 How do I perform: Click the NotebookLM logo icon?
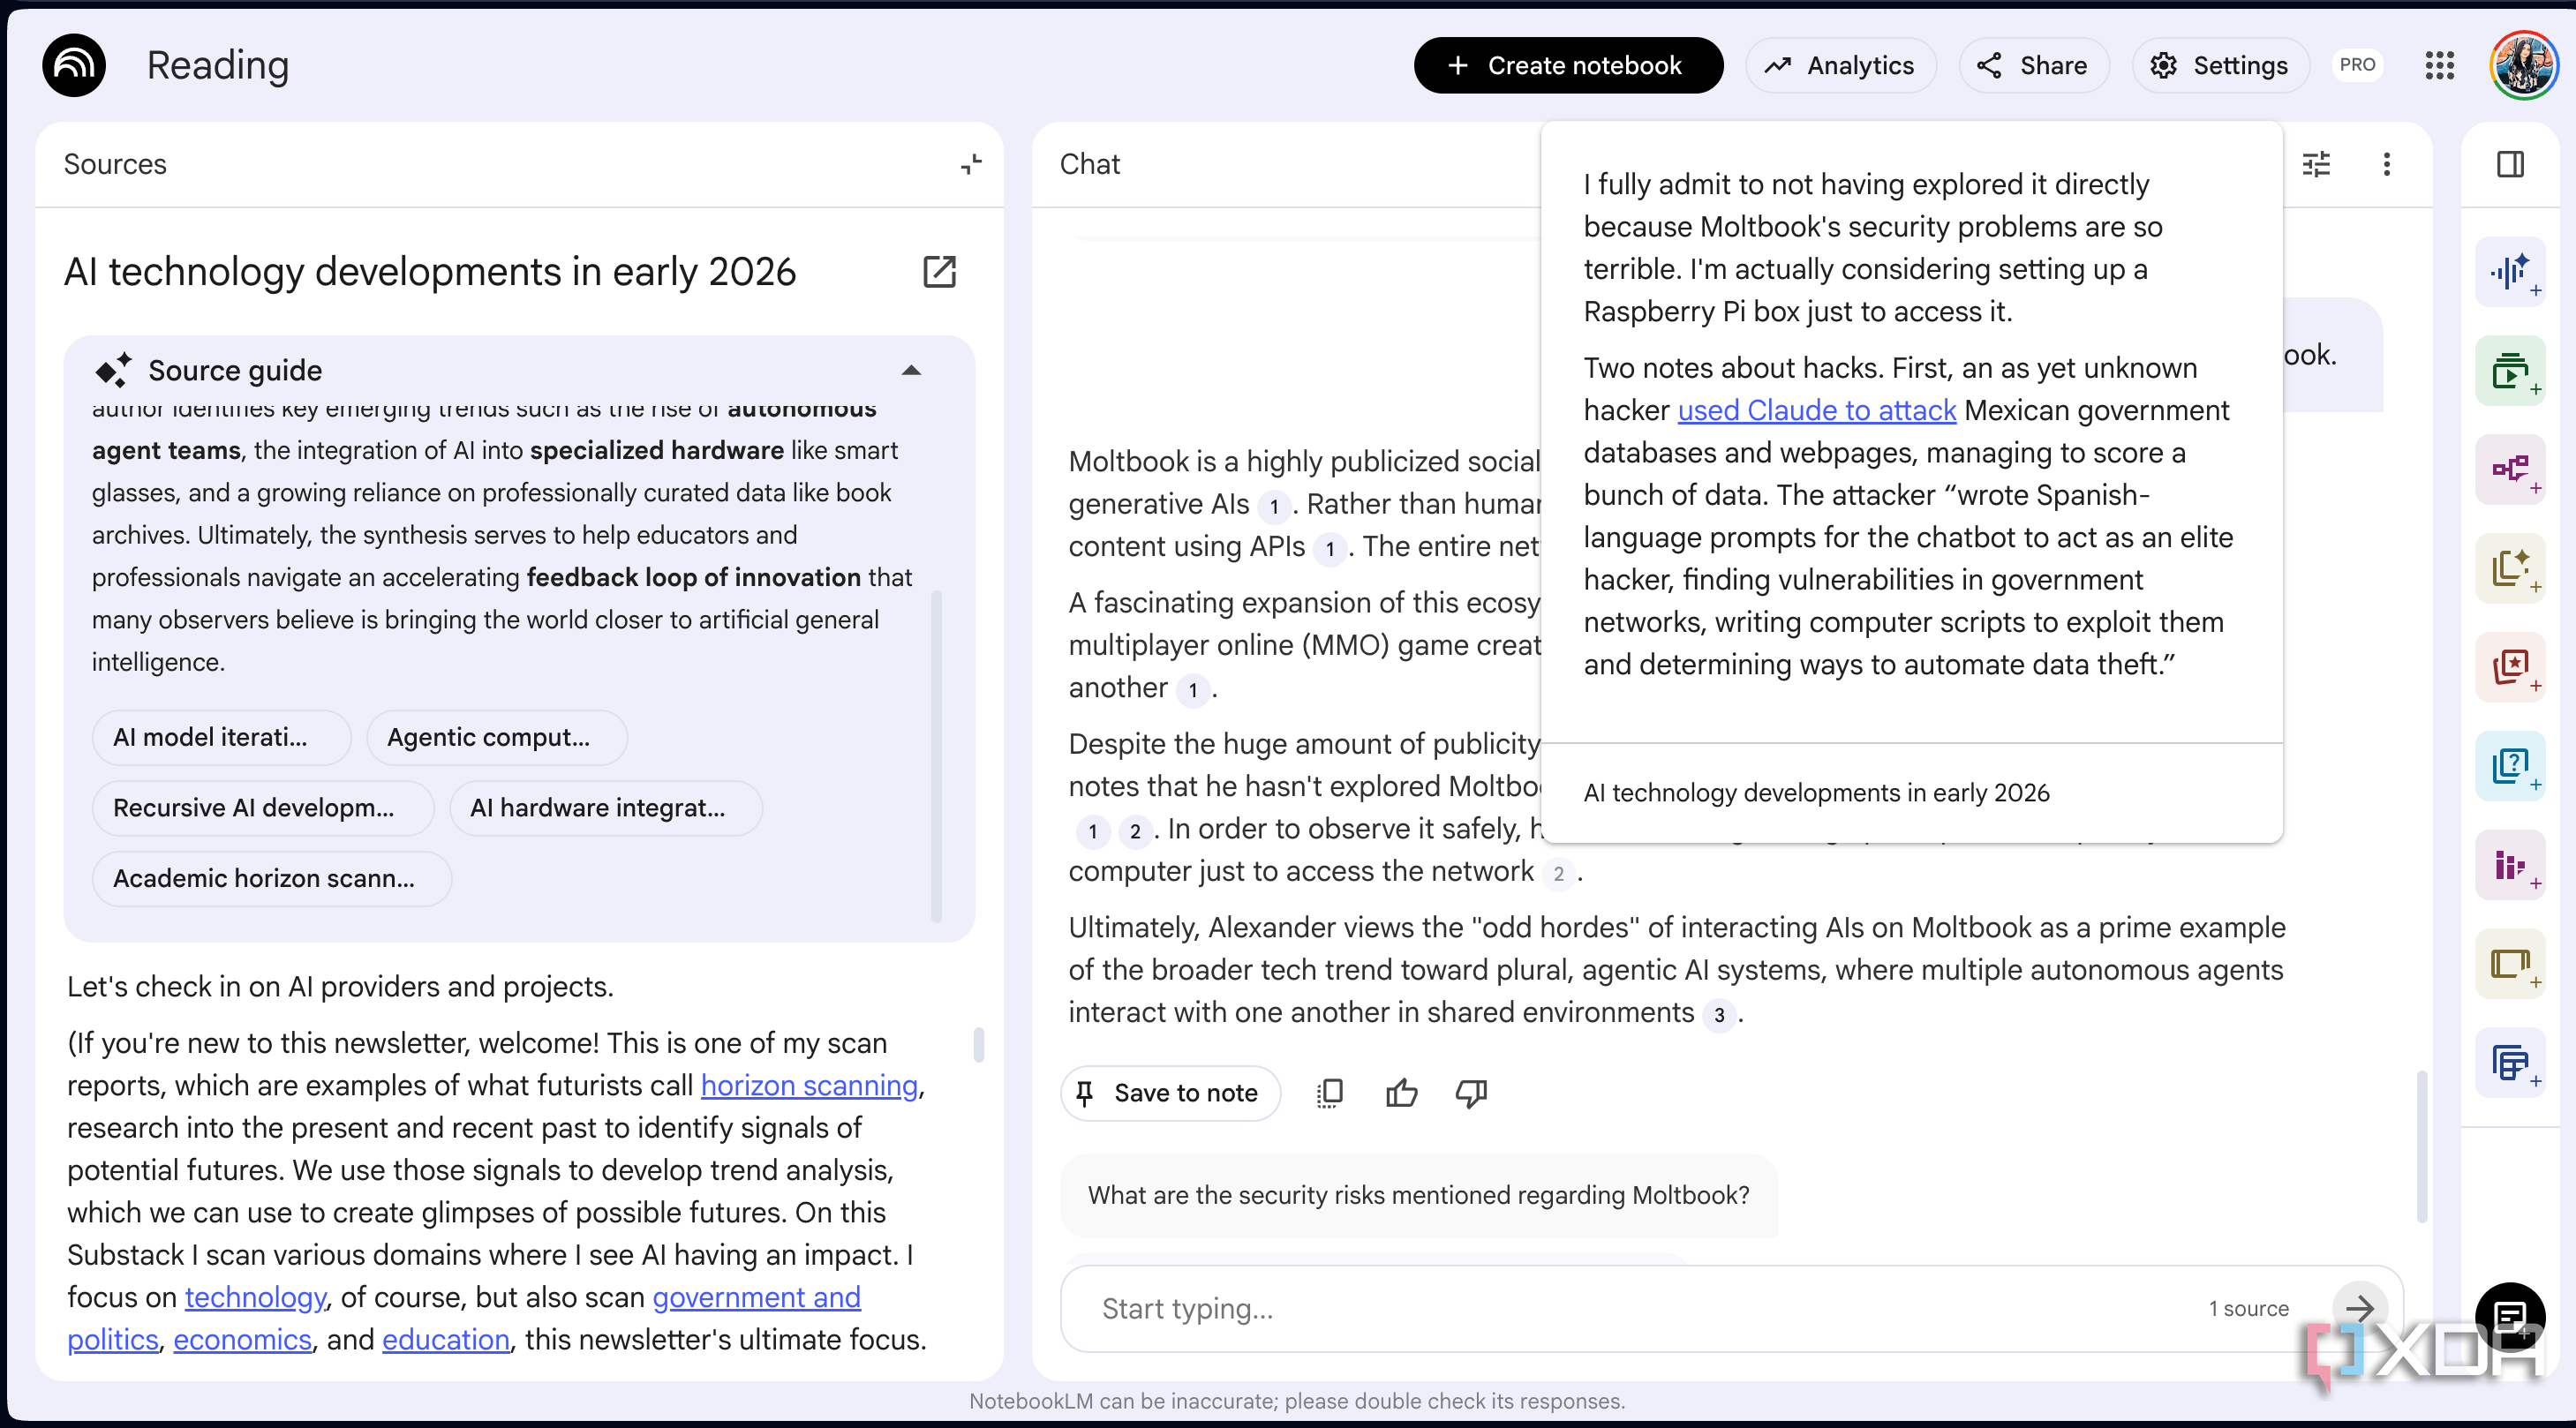pyautogui.click(x=74, y=65)
